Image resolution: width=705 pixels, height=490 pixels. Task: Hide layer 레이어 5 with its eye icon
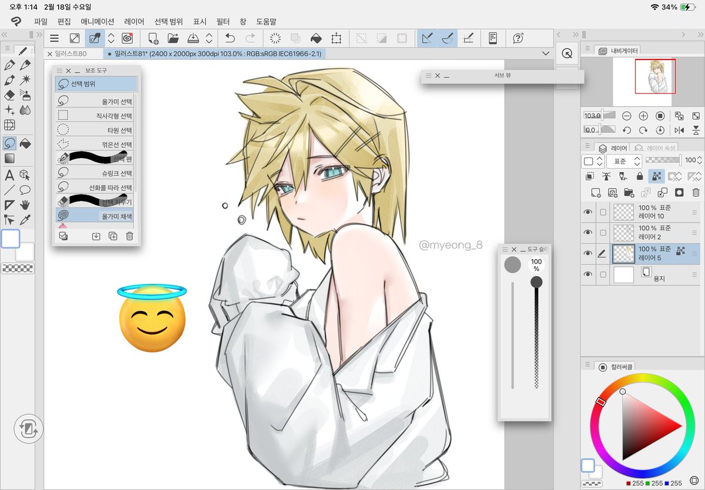pos(588,253)
